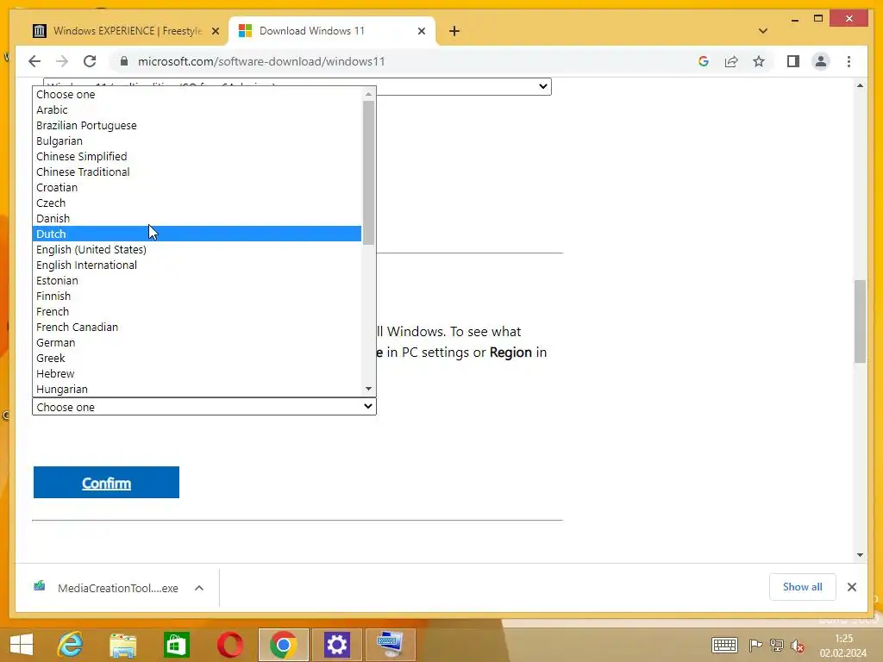The width and height of the screenshot is (883, 662).
Task: Click the page scrollbar thumb
Action: [860, 321]
